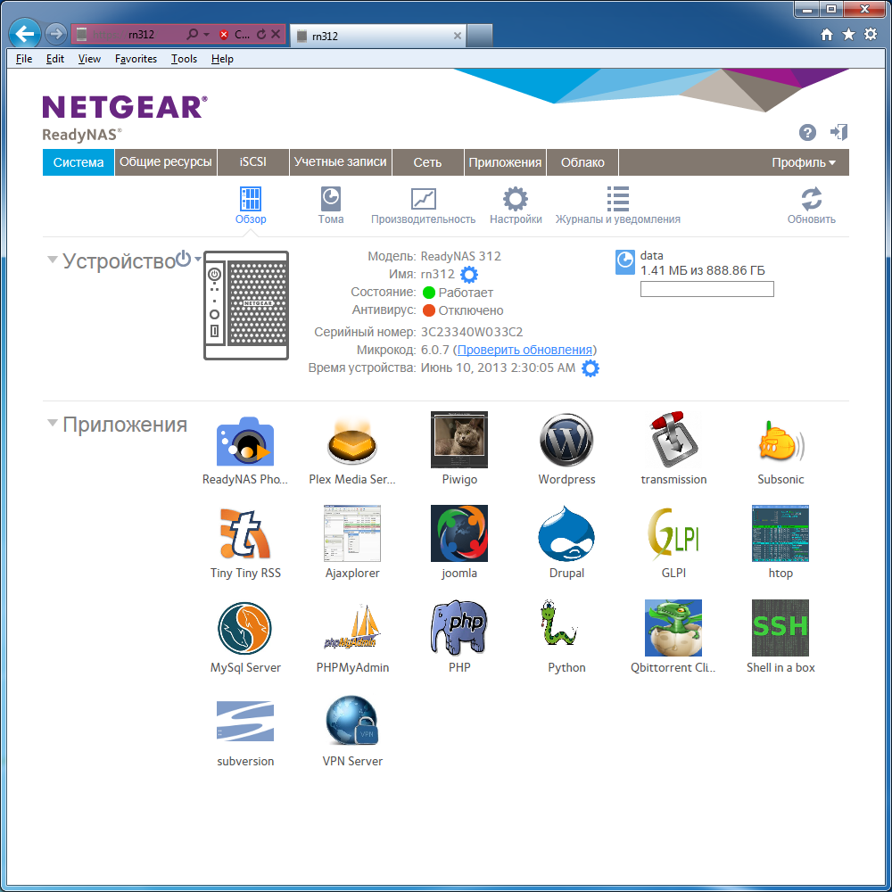Switch to the Общие ресурсы tab
Viewport: 892px width, 892px height.
point(166,162)
